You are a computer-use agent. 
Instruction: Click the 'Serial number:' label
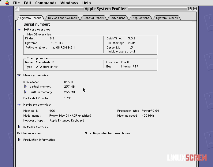click(x=37, y=24)
